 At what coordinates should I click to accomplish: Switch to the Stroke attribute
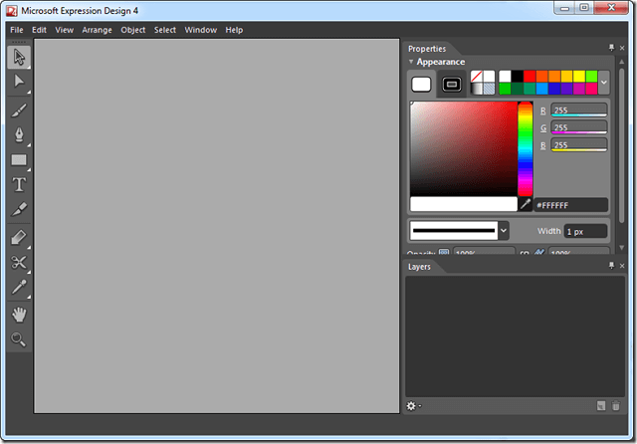click(451, 84)
